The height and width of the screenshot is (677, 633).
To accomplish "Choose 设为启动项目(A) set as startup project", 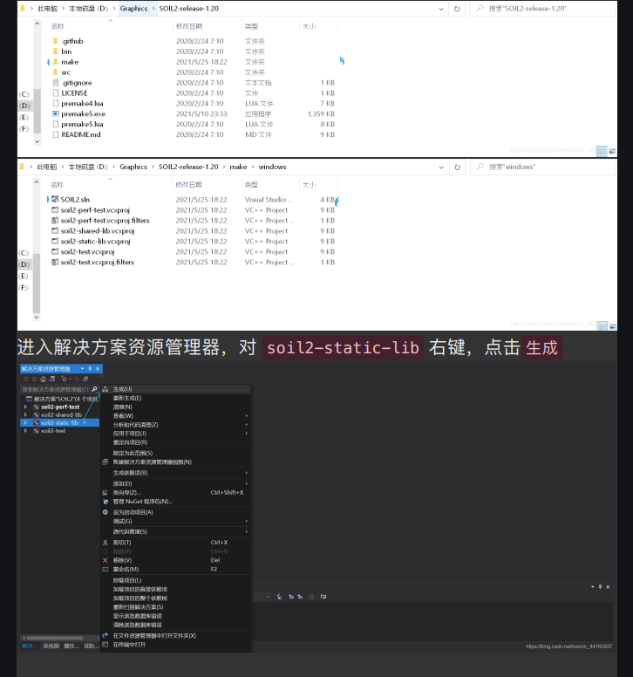I will pyautogui.click(x=175, y=512).
